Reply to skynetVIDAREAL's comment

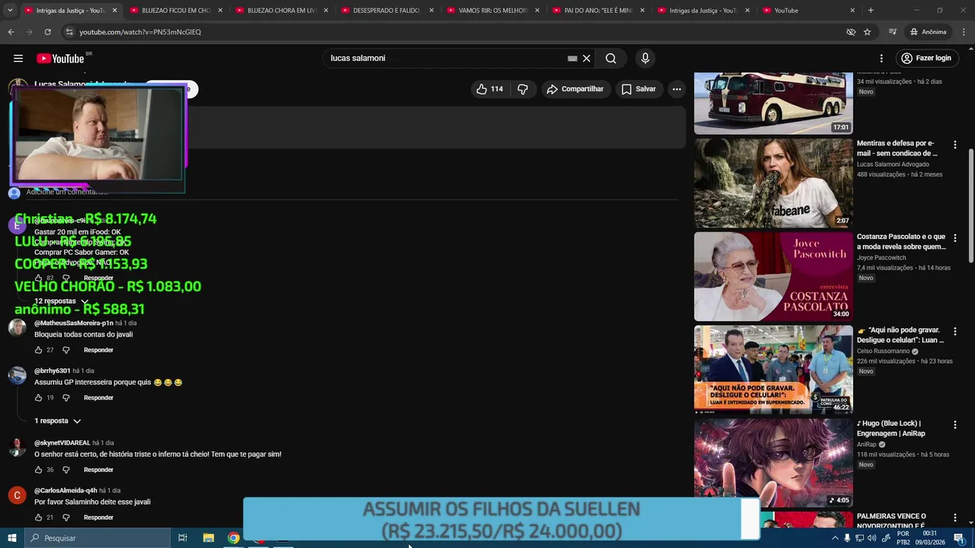click(x=98, y=470)
